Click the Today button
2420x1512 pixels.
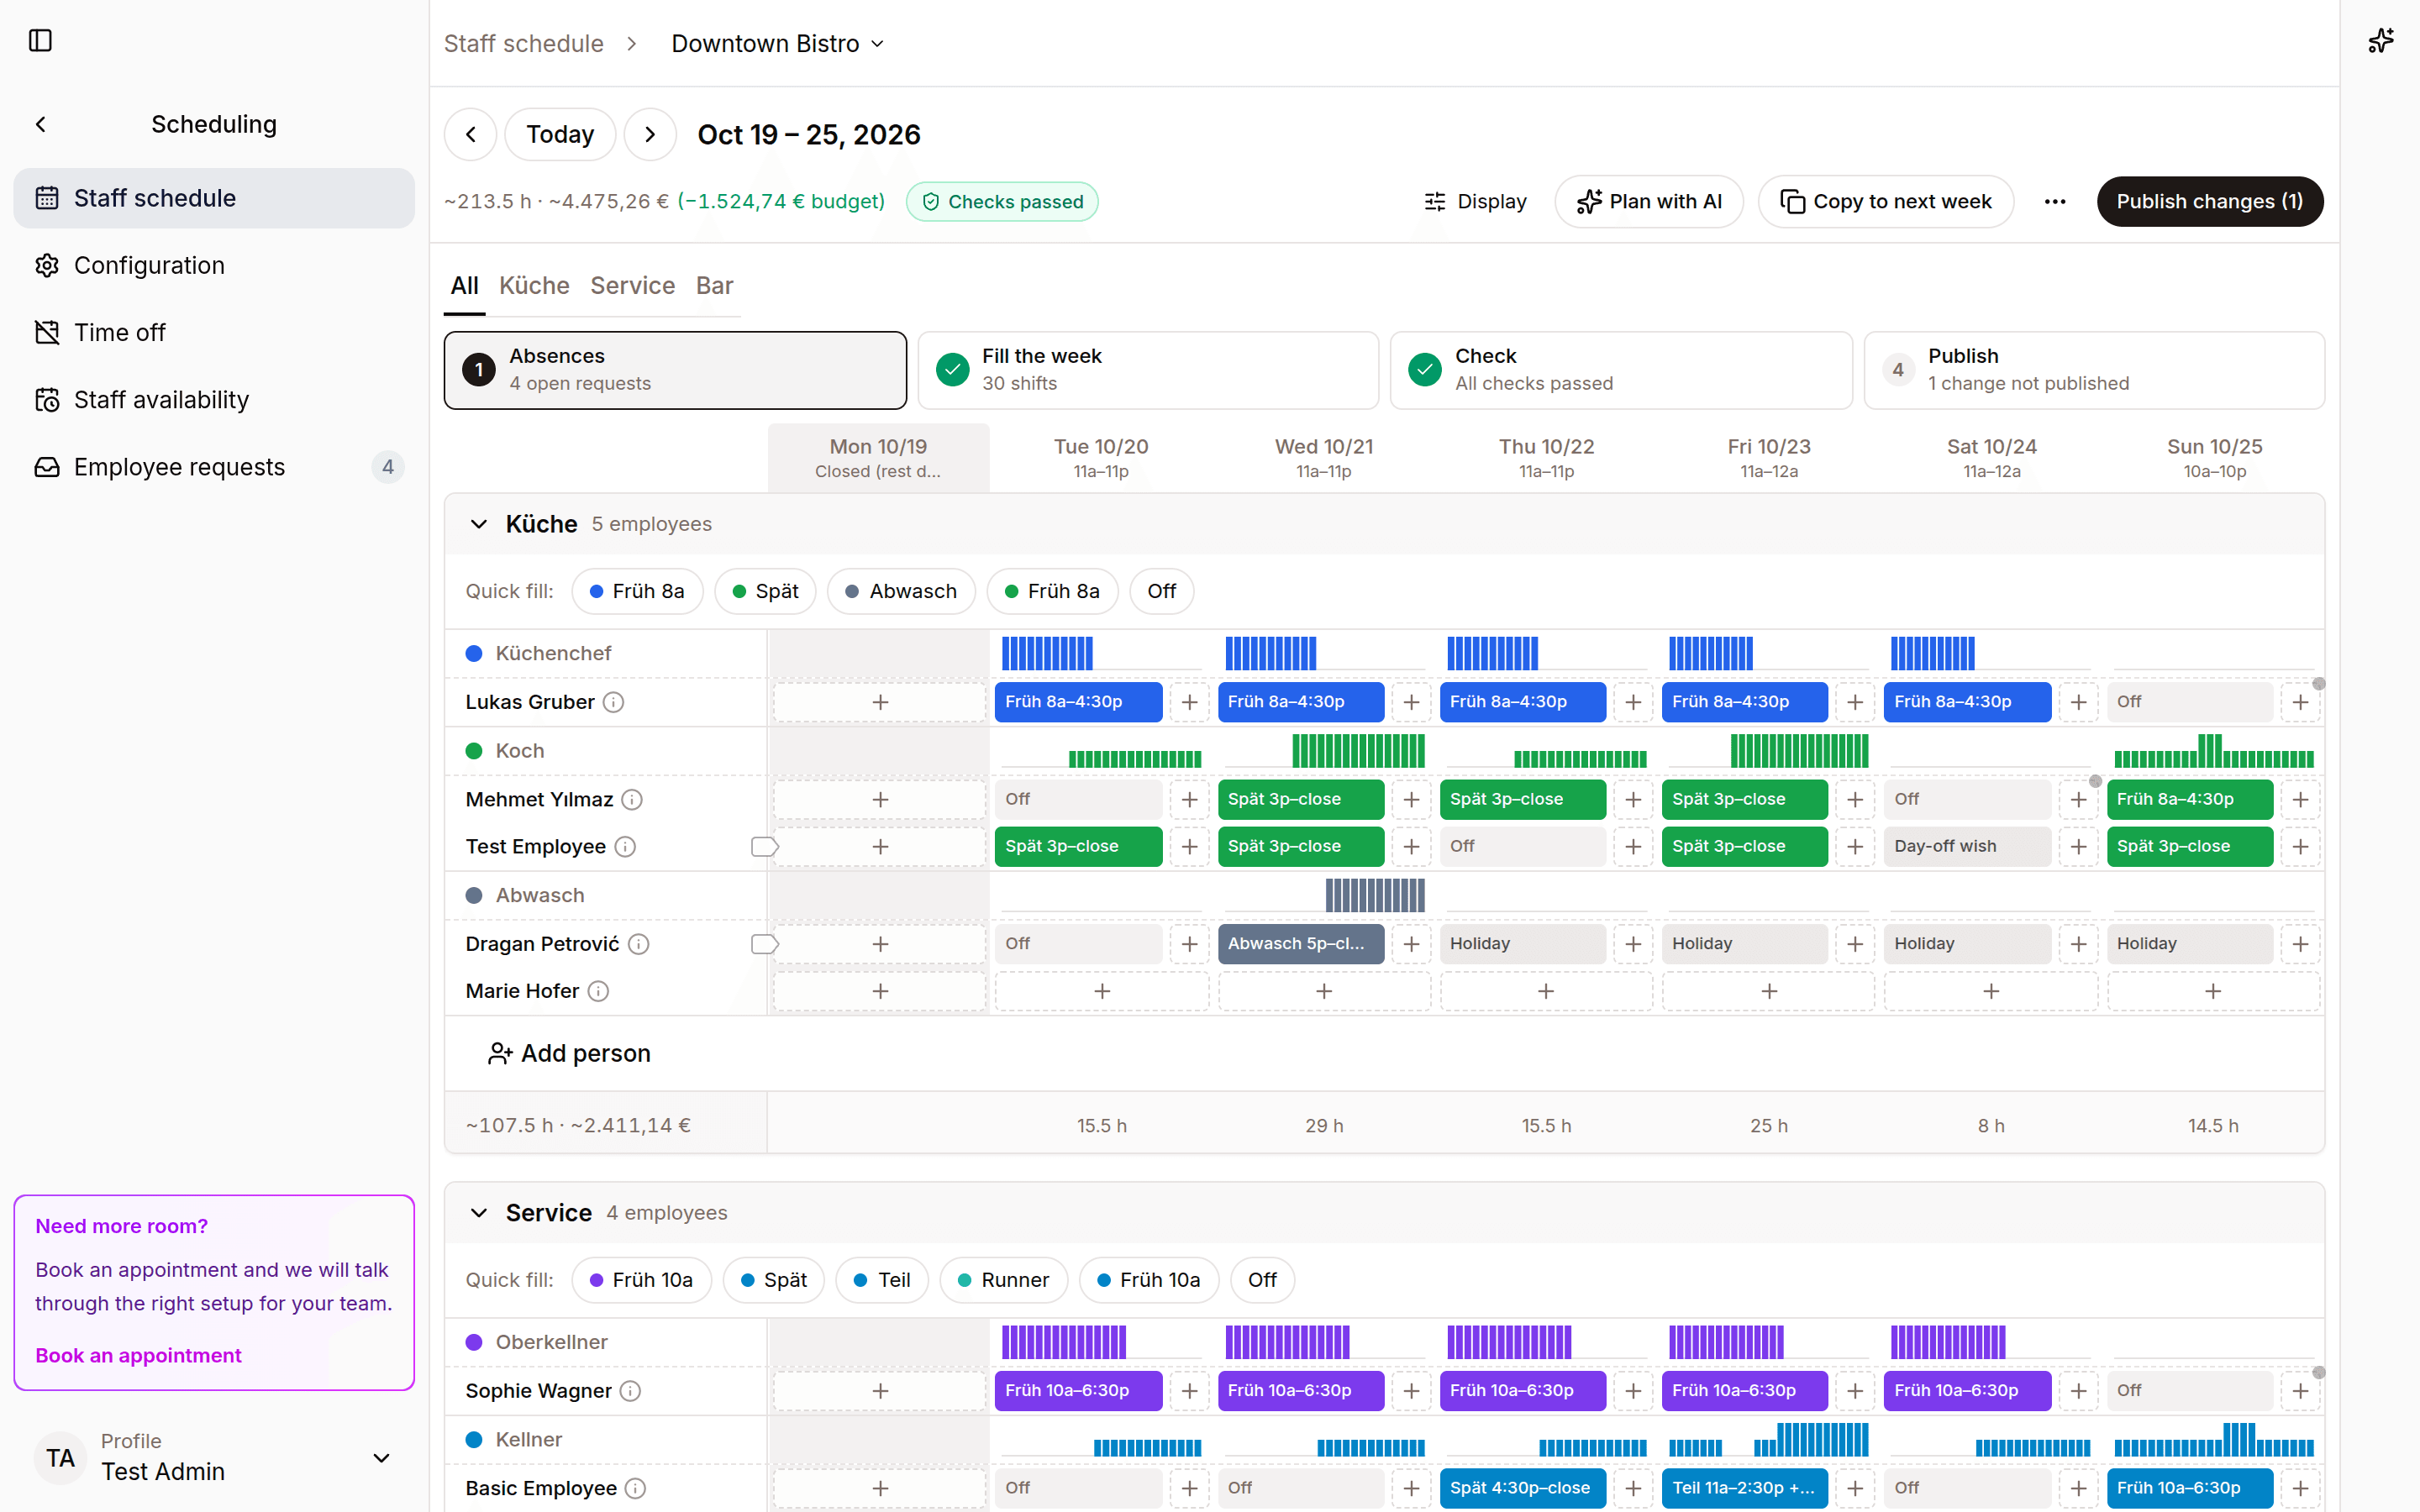pyautogui.click(x=560, y=134)
